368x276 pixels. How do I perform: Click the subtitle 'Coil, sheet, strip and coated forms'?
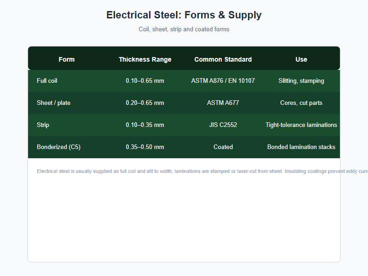click(184, 29)
